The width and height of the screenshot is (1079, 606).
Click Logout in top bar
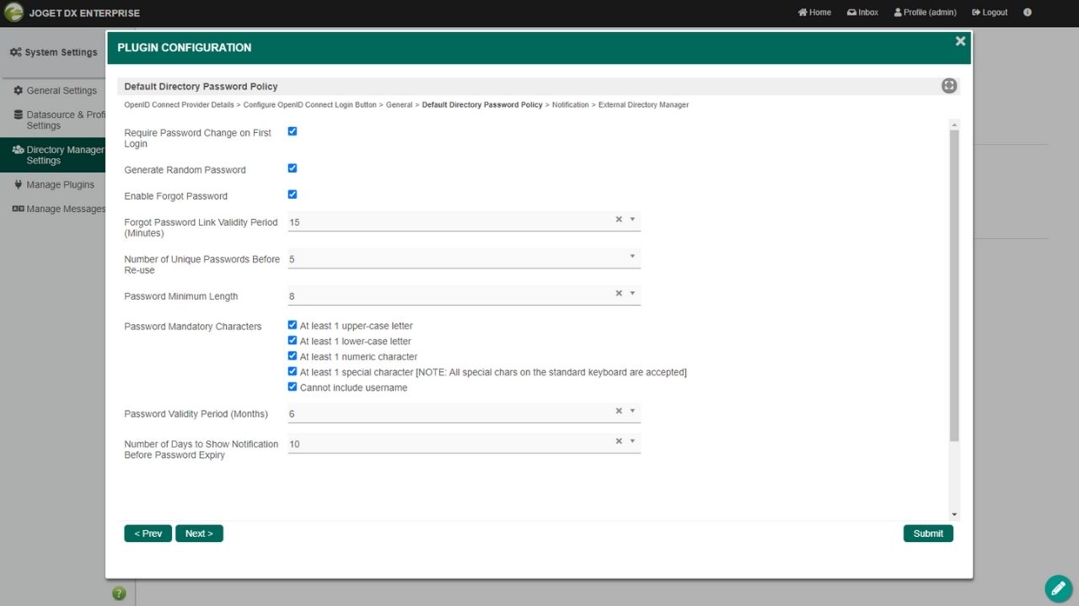click(990, 13)
